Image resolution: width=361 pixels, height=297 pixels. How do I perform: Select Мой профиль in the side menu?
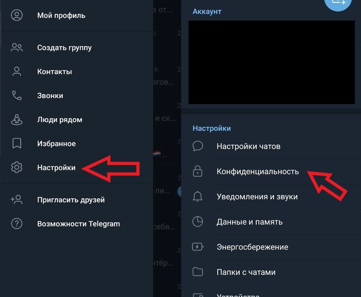tap(77, 15)
